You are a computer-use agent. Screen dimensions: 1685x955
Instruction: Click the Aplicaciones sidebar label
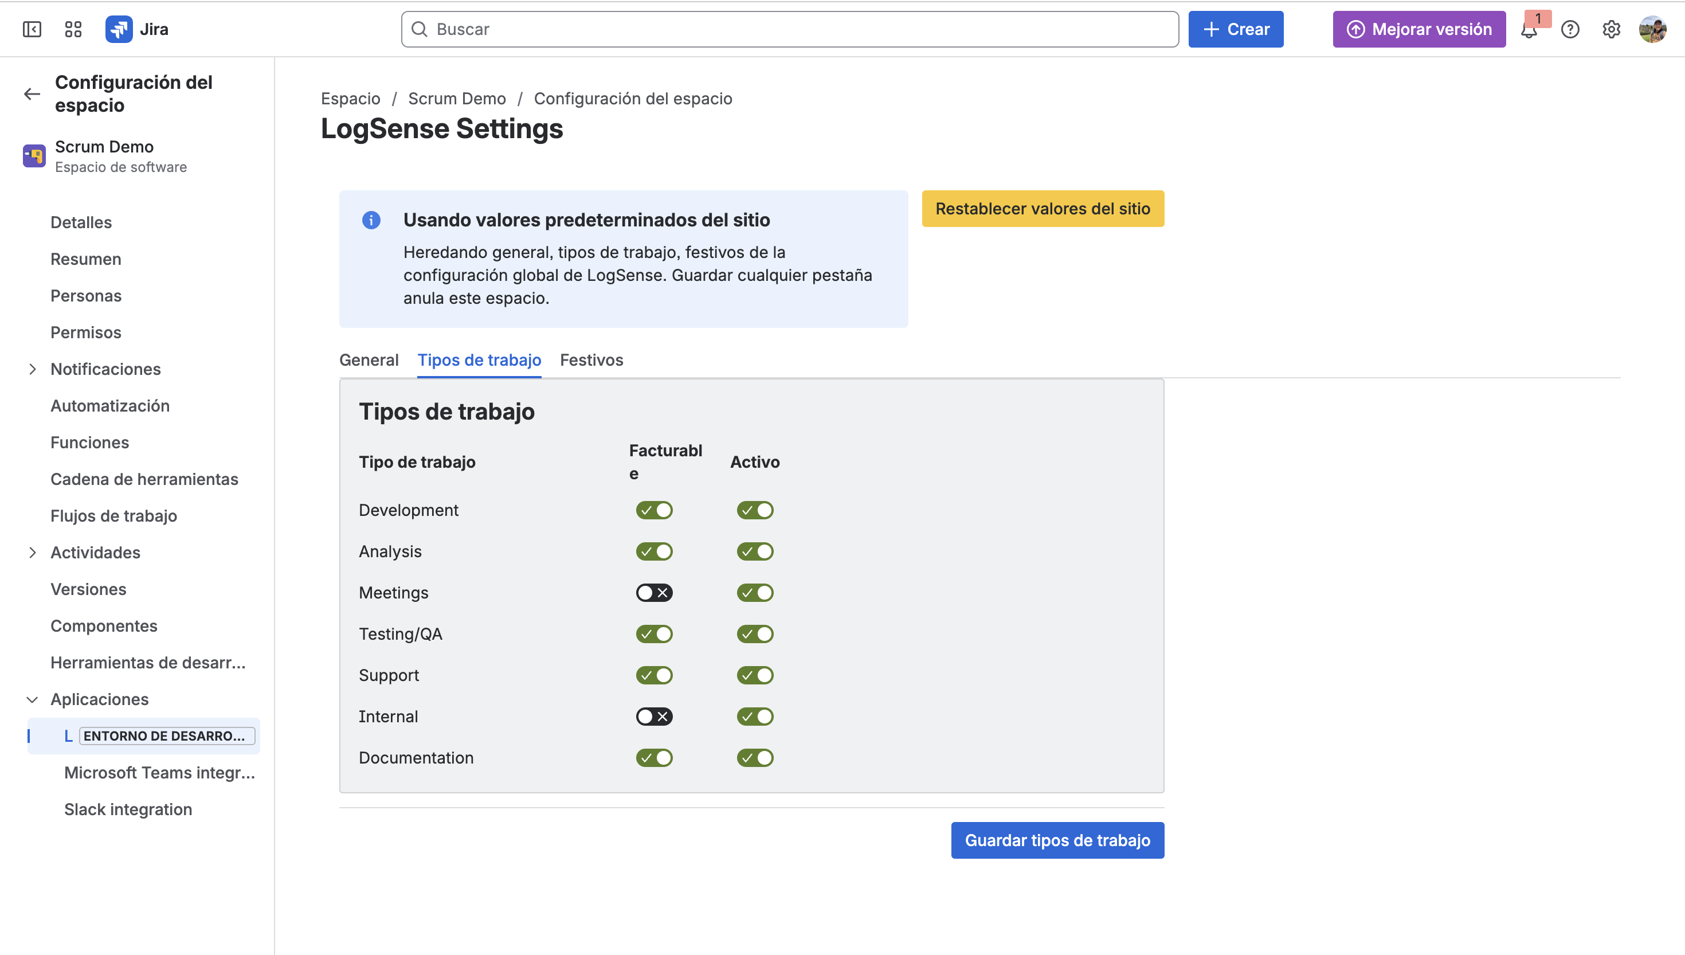(x=100, y=700)
